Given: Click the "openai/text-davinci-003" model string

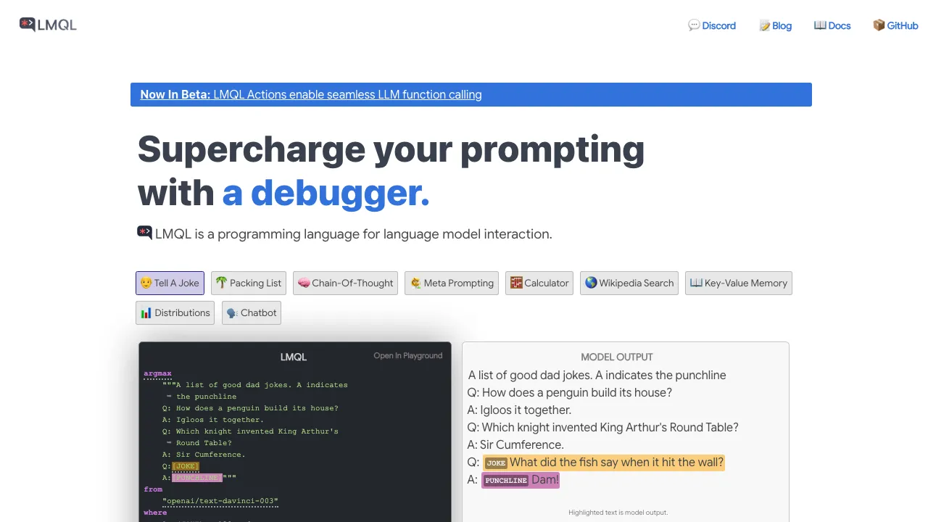Looking at the screenshot, I should (220, 501).
